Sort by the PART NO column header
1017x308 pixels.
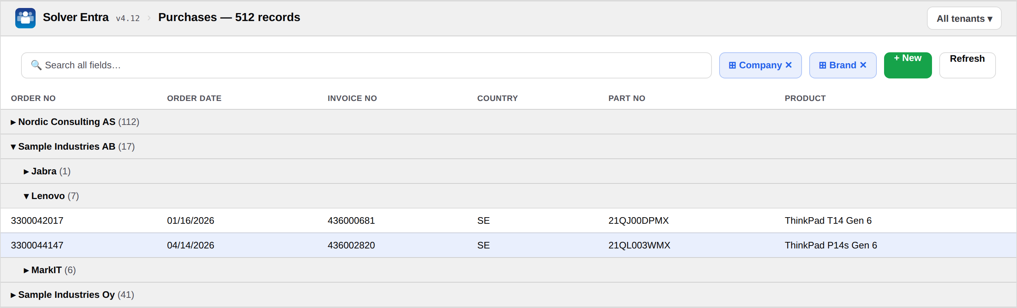(627, 98)
